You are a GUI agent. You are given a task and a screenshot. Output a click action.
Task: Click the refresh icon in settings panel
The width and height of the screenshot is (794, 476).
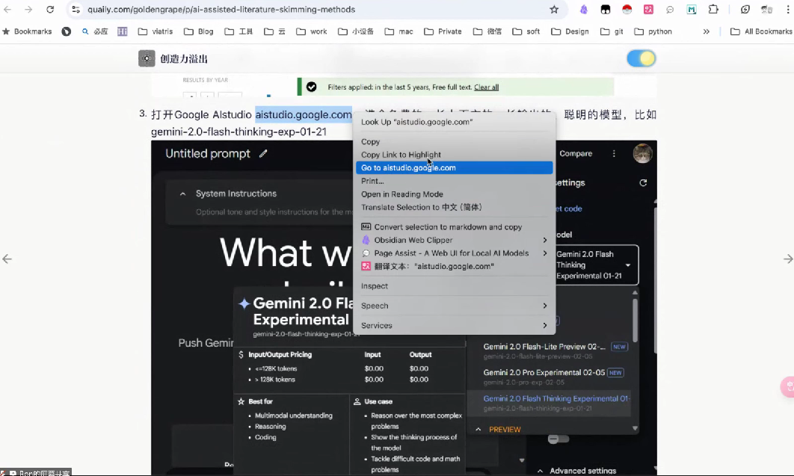point(643,182)
